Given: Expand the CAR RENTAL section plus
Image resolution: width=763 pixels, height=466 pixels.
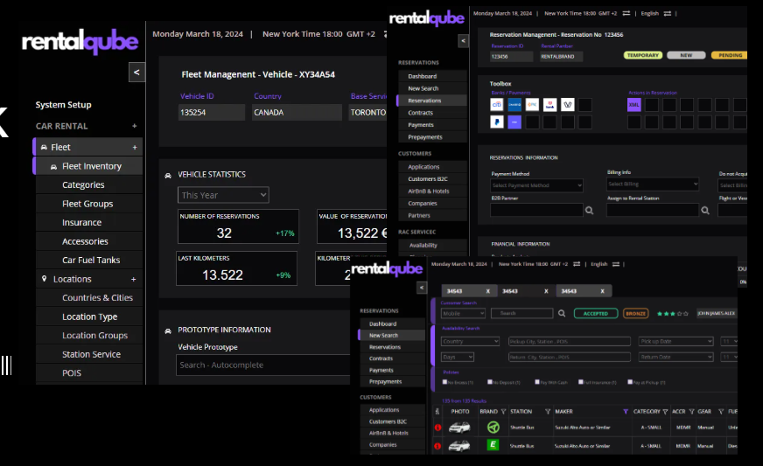Looking at the screenshot, I should (135, 126).
